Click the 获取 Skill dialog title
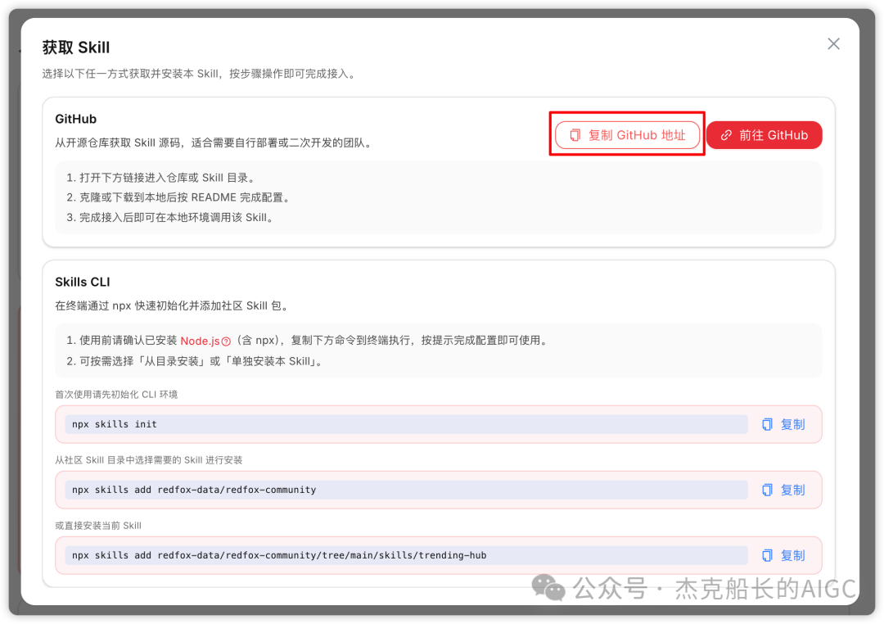This screenshot has height=624, width=884. pos(76,47)
